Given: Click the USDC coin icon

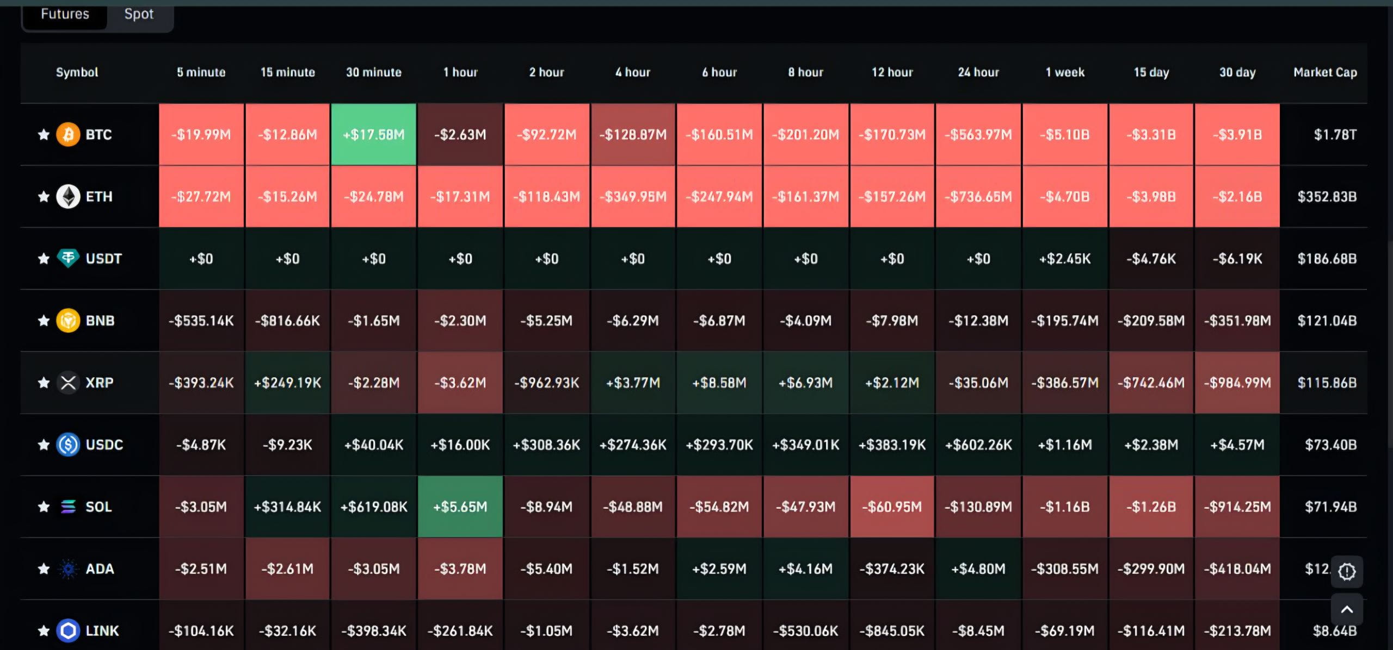Looking at the screenshot, I should (68, 445).
